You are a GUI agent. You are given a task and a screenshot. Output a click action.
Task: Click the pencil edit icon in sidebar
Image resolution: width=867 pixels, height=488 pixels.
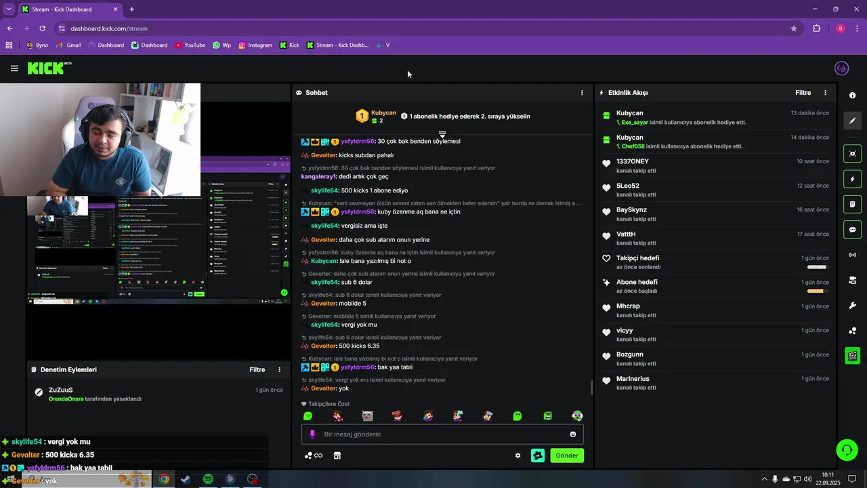(x=853, y=121)
